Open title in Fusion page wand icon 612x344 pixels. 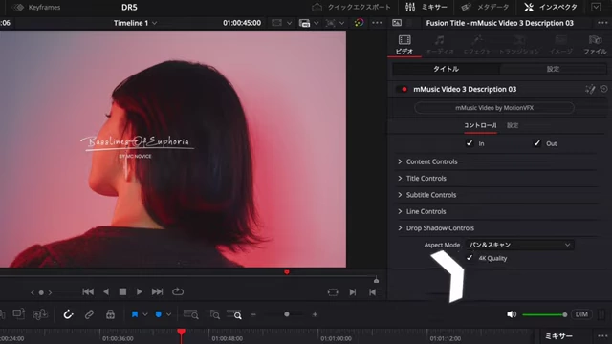point(590,89)
